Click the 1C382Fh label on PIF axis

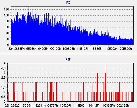coord(109,105)
